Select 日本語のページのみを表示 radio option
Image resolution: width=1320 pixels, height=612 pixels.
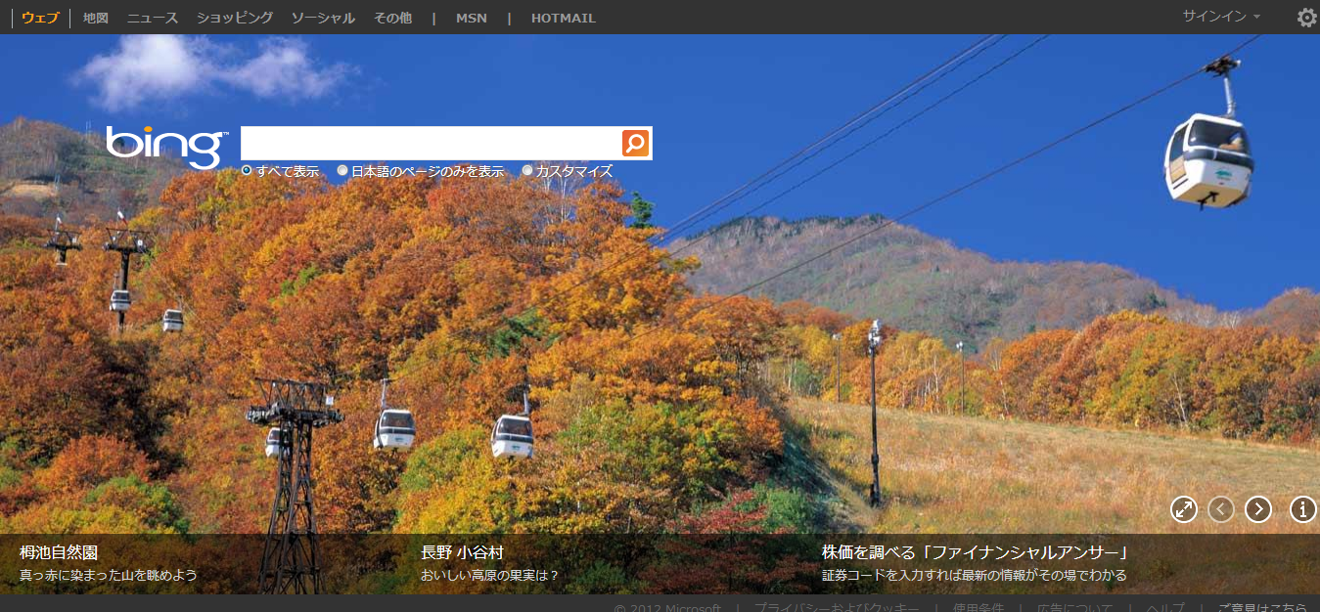coord(342,171)
